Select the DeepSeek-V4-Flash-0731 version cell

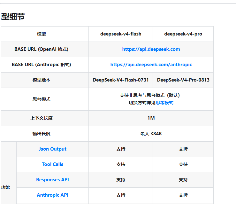pos(121,80)
